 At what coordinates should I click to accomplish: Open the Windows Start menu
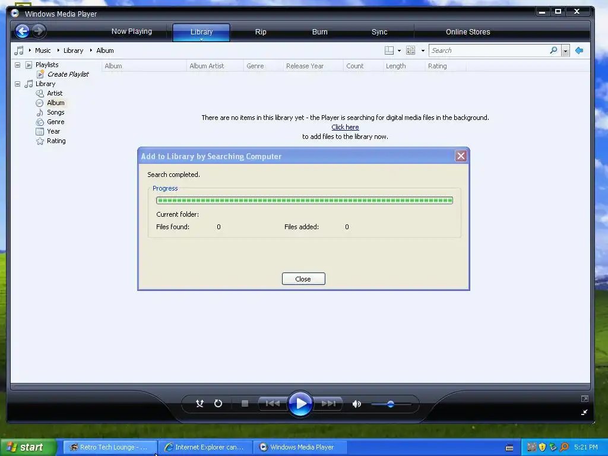(28, 447)
